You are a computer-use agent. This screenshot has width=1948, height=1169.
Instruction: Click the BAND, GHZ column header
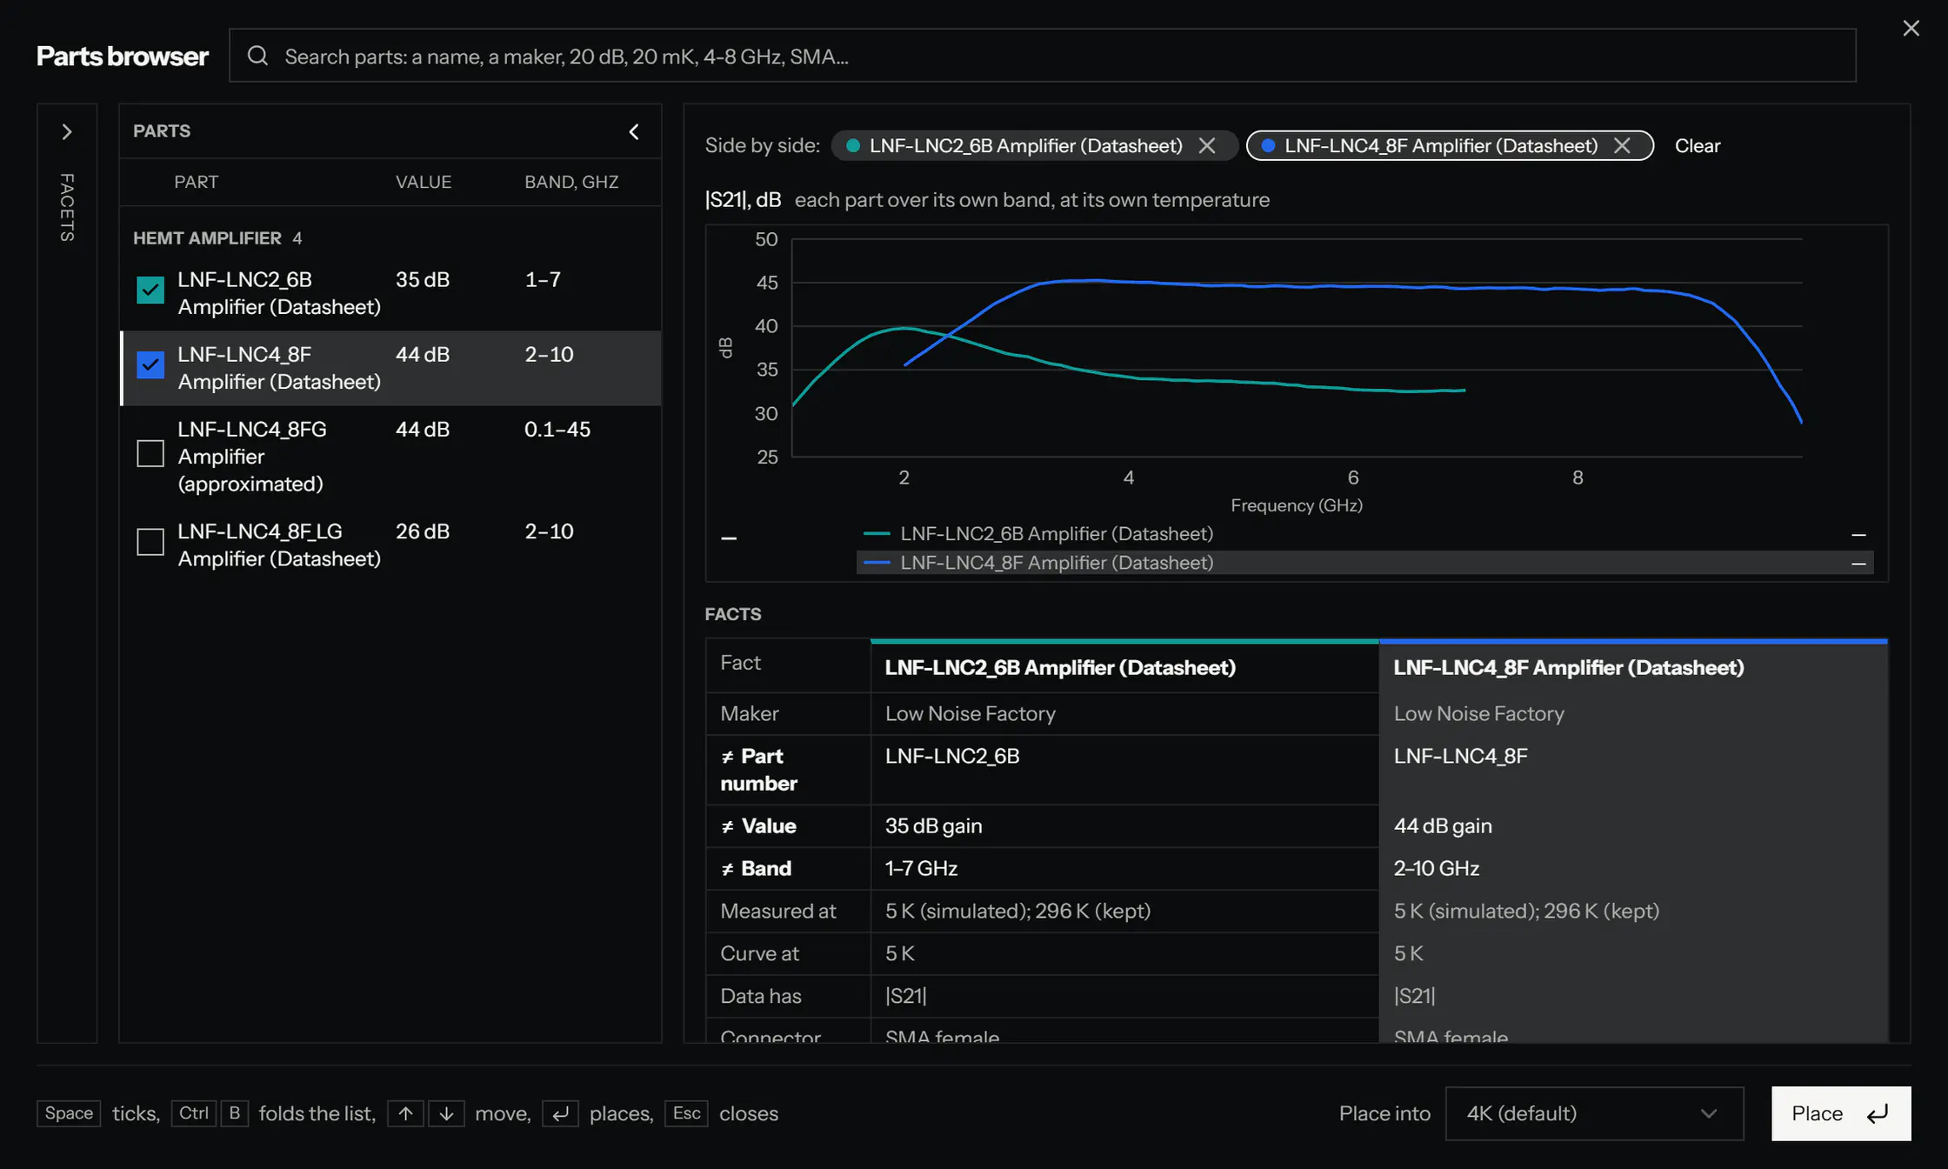(571, 182)
